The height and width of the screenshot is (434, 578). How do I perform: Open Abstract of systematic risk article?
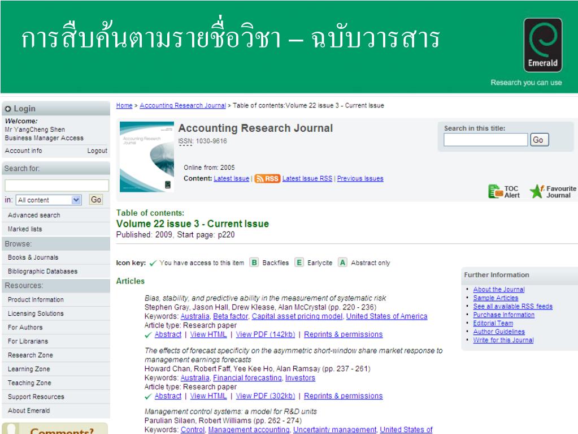coord(168,334)
